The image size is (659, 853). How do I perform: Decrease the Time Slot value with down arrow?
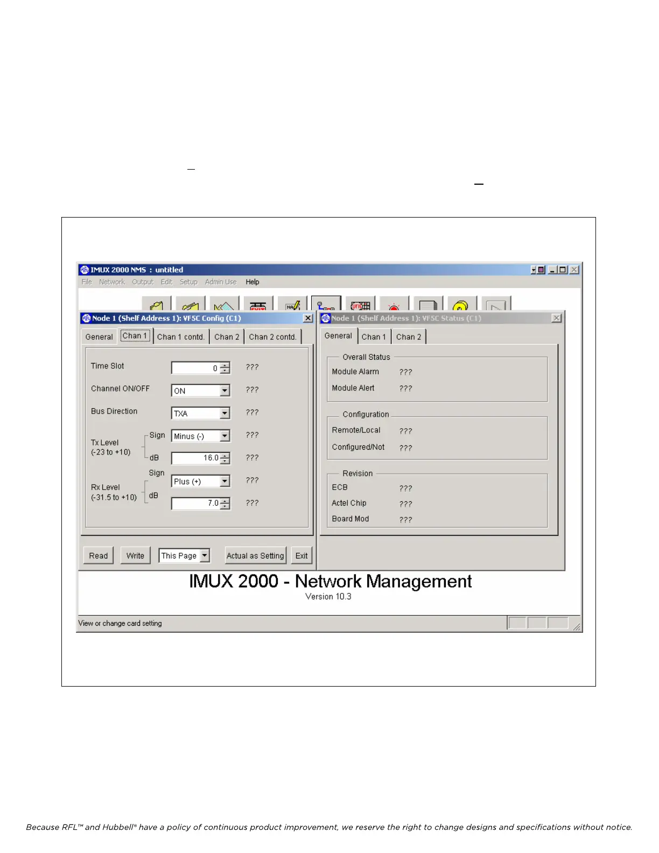225,371
